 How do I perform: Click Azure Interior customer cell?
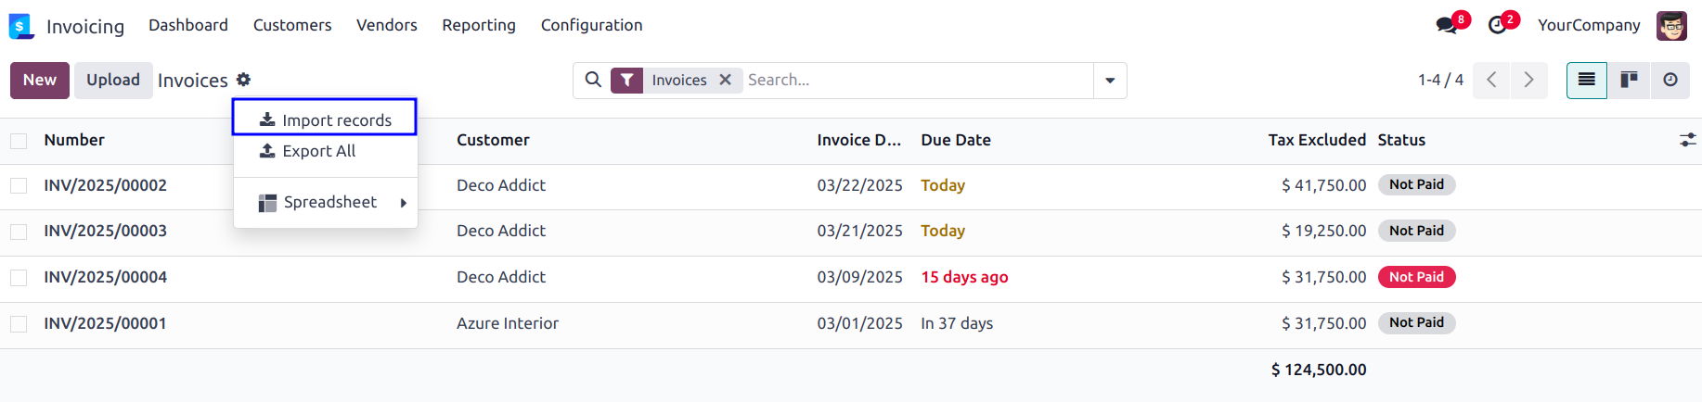[508, 323]
